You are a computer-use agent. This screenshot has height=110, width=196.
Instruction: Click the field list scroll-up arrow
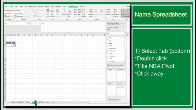click(x=125, y=38)
